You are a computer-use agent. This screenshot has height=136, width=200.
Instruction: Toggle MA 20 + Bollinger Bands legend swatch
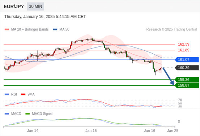tap(7, 29)
